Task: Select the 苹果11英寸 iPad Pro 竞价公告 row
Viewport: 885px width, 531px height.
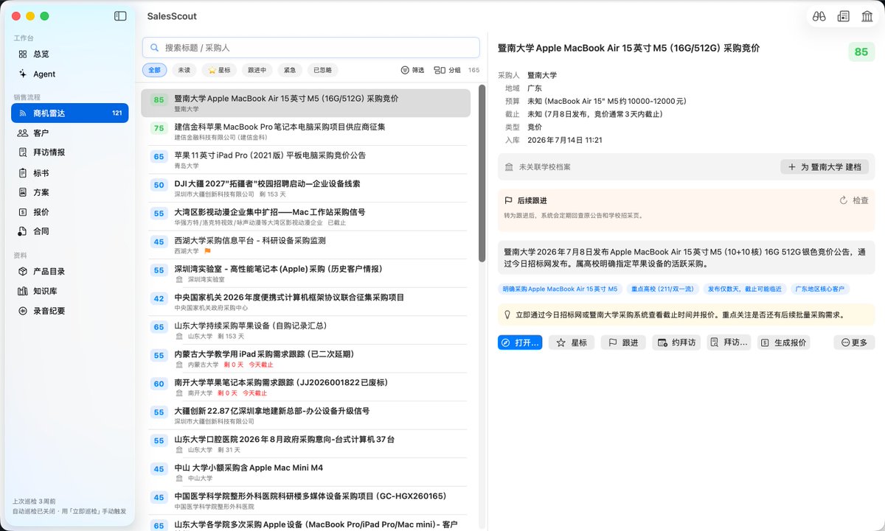Action: tap(305, 160)
